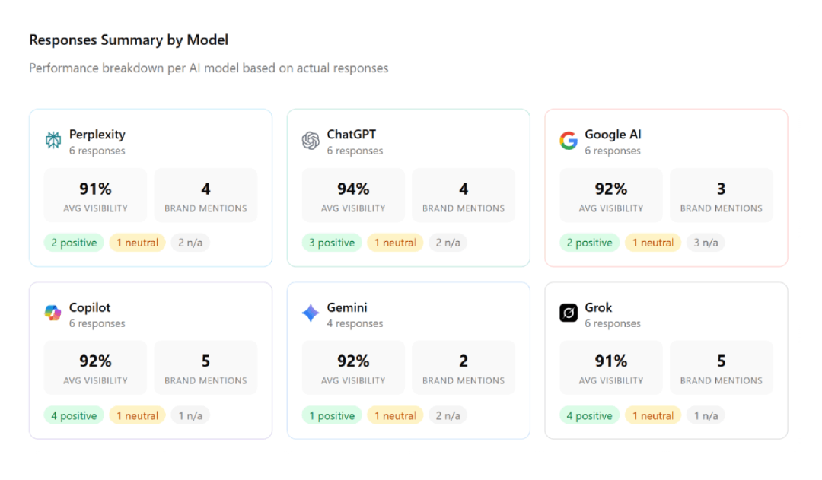This screenshot has width=822, height=480.
Task: Click the "3 n/a" badge on Google AI card
Action: click(x=706, y=242)
